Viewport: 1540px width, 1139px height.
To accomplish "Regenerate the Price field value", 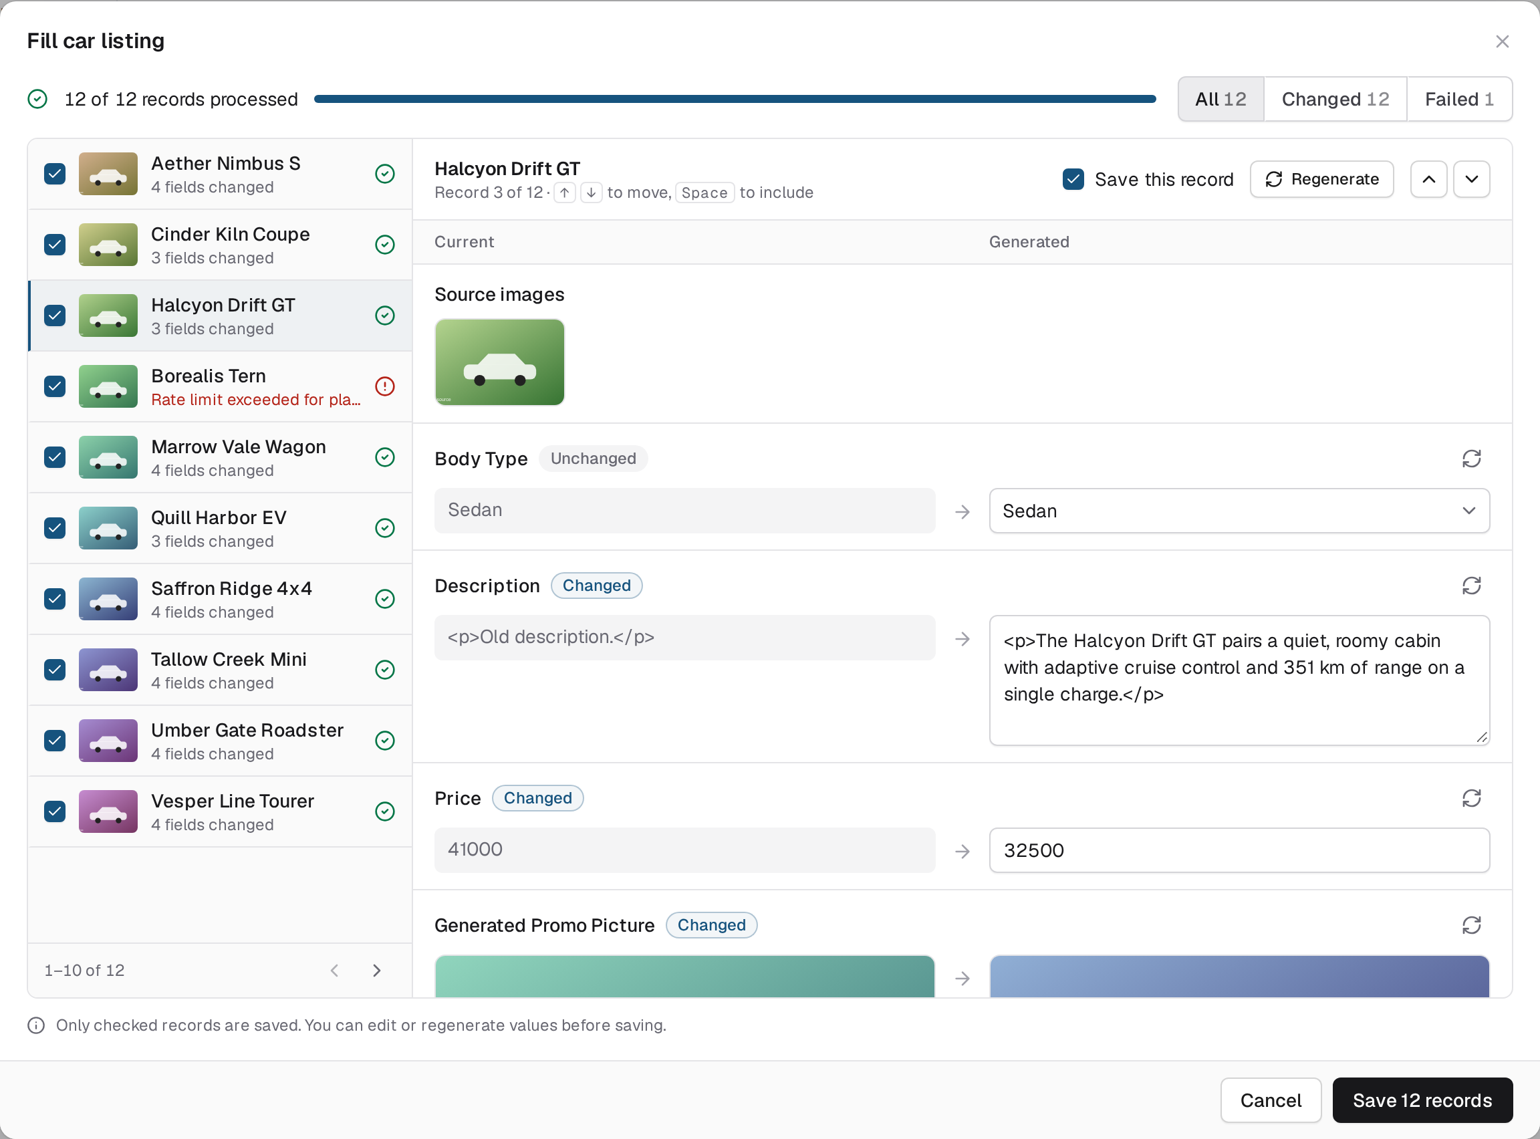I will pyautogui.click(x=1471, y=797).
